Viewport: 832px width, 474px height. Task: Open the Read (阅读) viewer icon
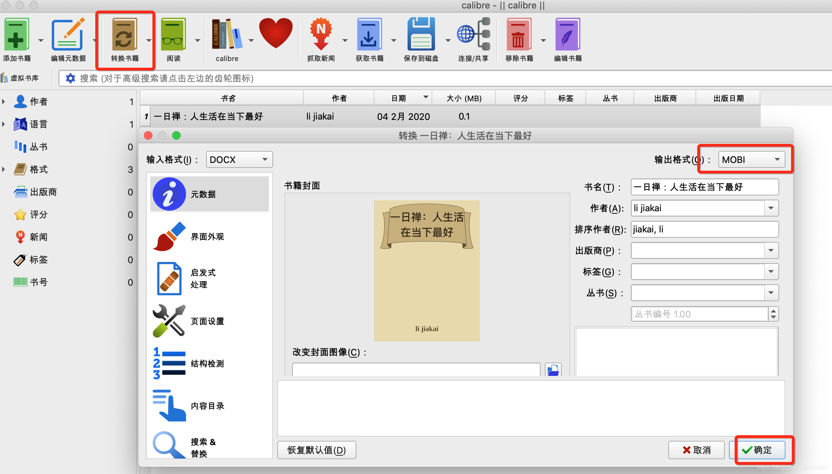click(x=173, y=35)
